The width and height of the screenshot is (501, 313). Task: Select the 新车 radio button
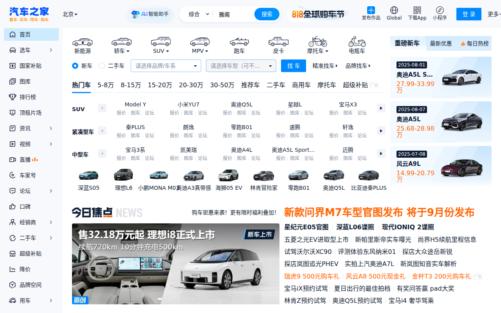pyautogui.click(x=75, y=66)
